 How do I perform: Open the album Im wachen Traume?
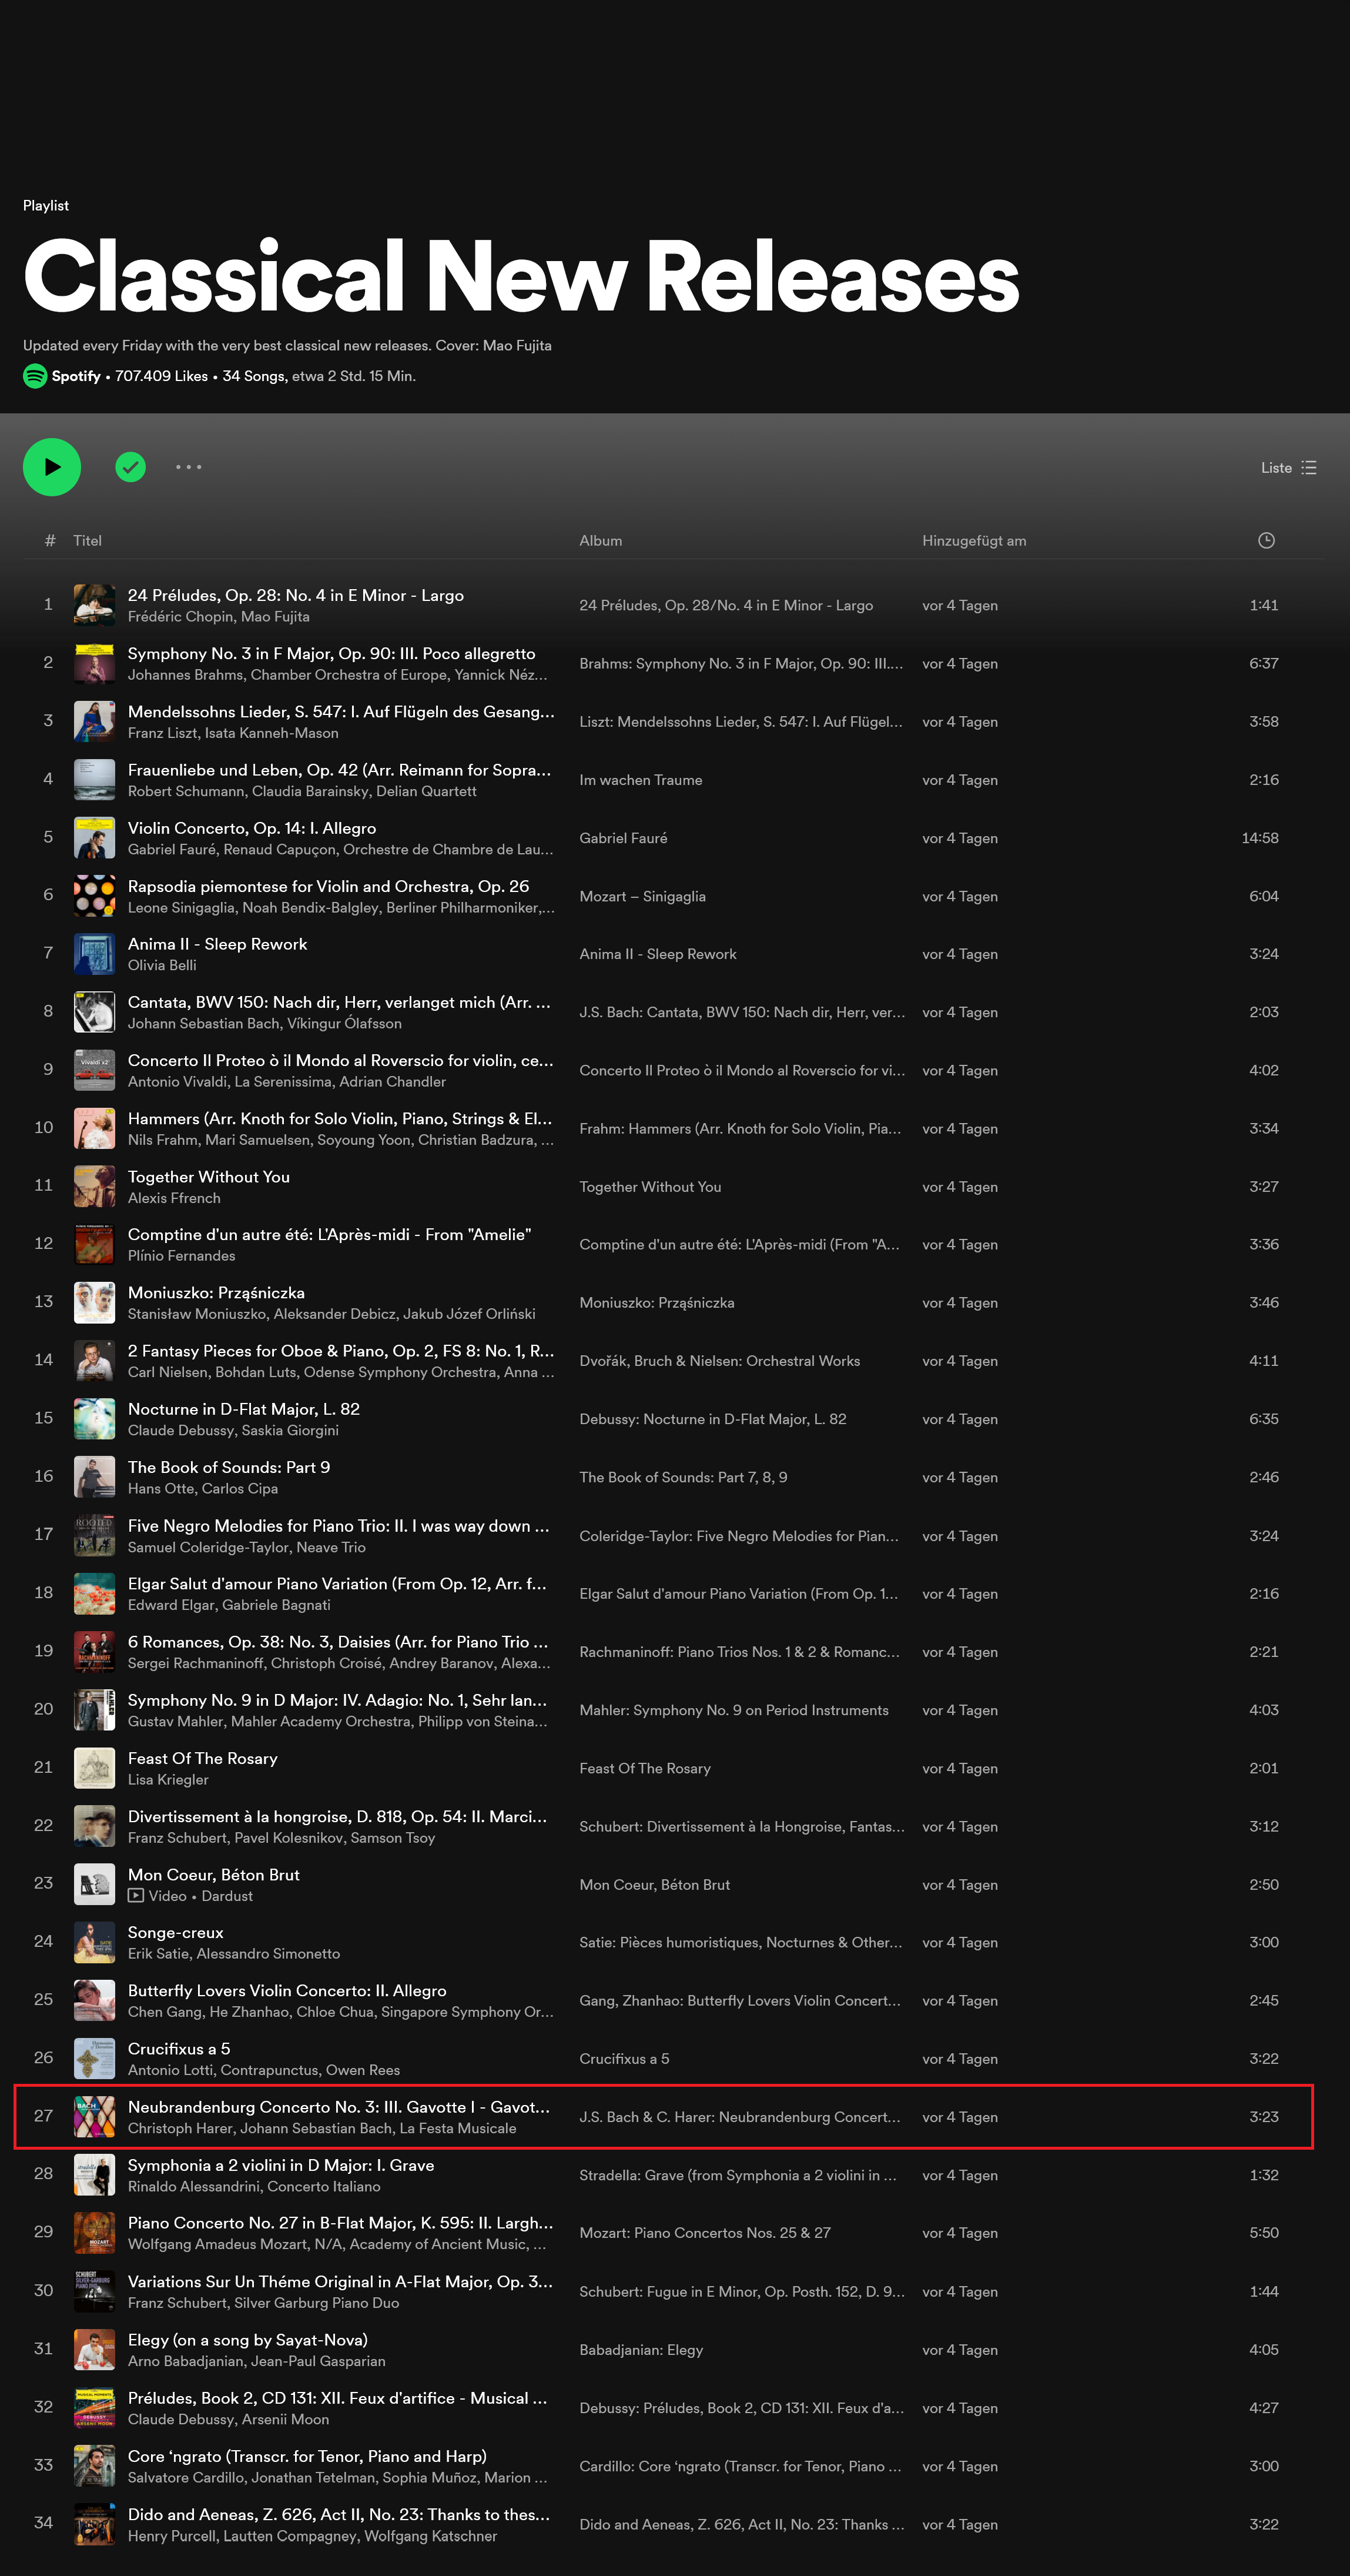point(641,780)
